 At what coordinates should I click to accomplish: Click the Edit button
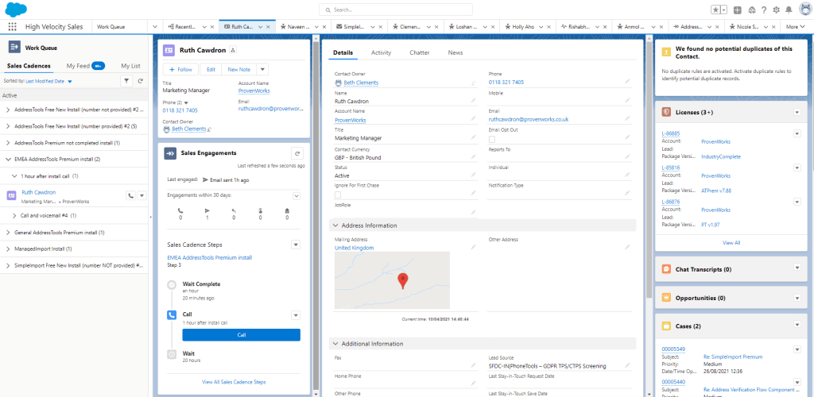coord(211,69)
